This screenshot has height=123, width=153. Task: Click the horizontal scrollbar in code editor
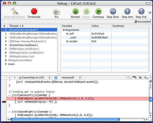point(76,119)
